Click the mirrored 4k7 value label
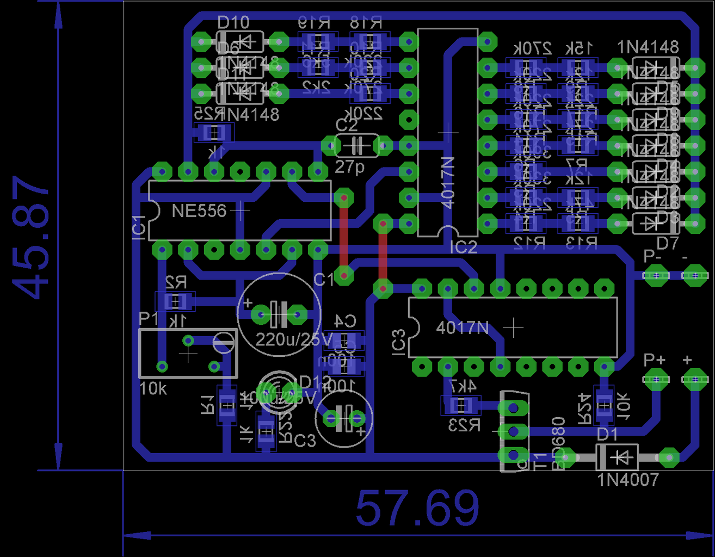 tap(462, 386)
